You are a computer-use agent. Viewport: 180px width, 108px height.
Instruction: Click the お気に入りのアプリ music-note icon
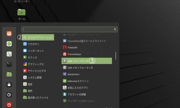pyautogui.click(x=64, y=88)
